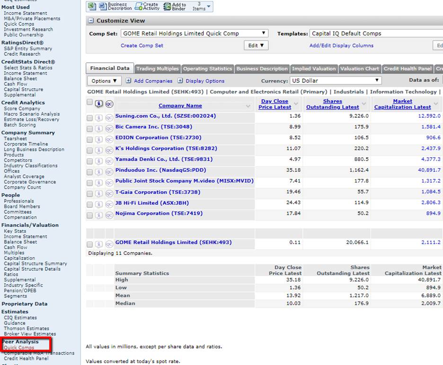Screen dimensions: 443x365
Task: Open info icon for M.video row
Action: click(x=98, y=183)
